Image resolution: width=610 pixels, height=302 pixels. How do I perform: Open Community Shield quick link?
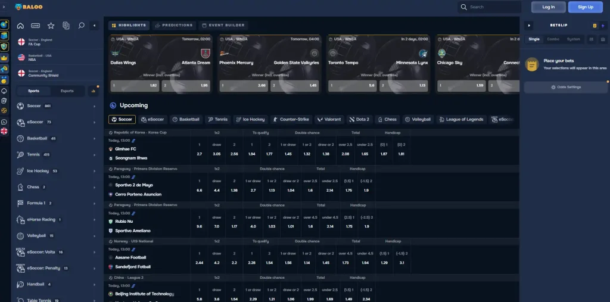57,73
